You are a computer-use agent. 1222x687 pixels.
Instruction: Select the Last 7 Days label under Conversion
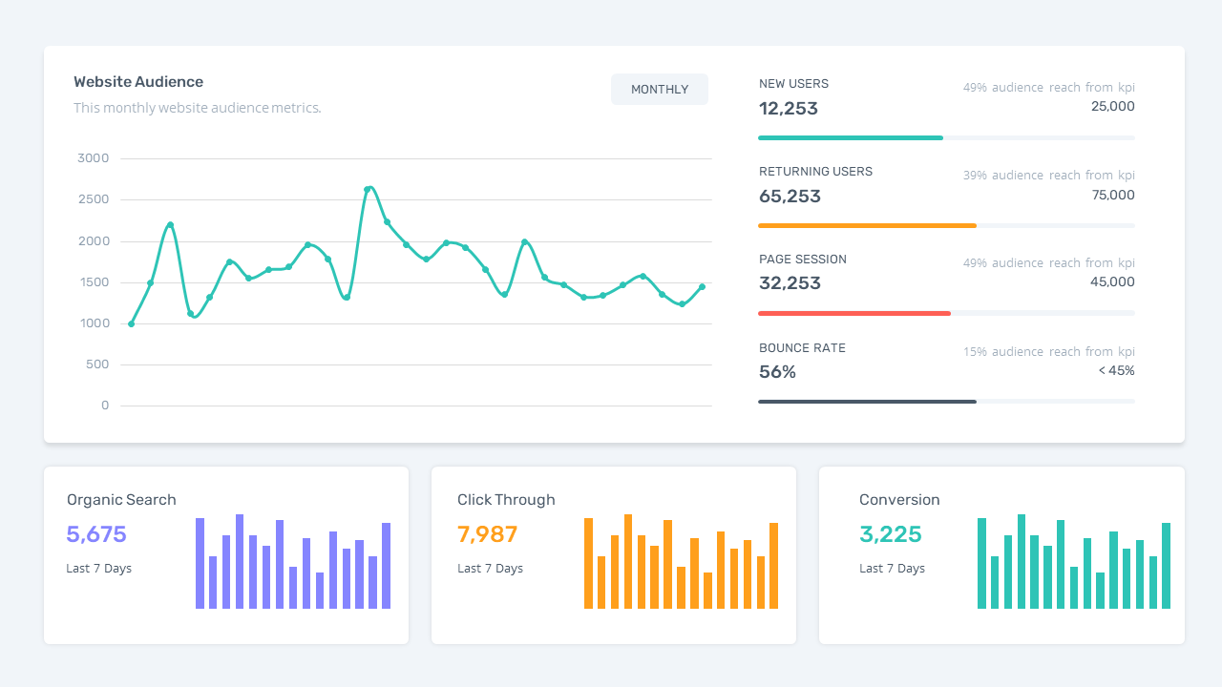[x=892, y=568]
